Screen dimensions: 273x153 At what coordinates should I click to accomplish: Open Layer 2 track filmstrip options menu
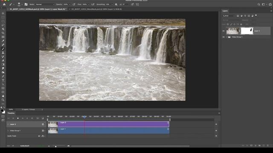(x=43, y=125)
